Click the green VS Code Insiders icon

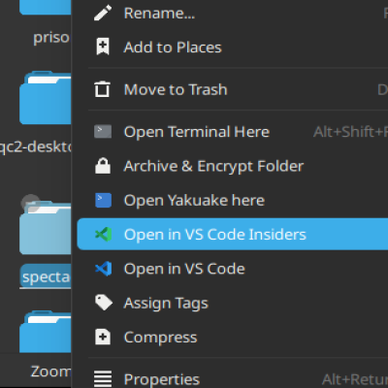point(104,234)
